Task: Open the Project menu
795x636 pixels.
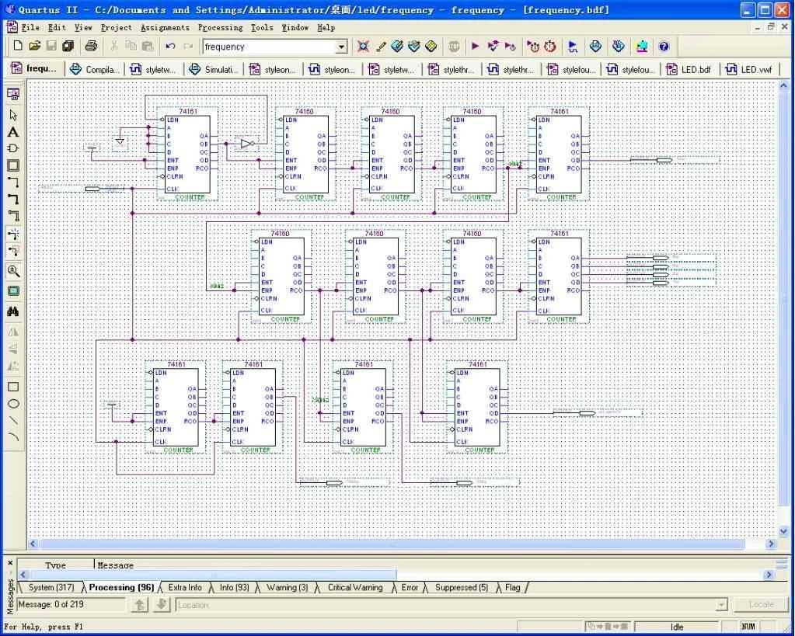Action: click(x=116, y=27)
